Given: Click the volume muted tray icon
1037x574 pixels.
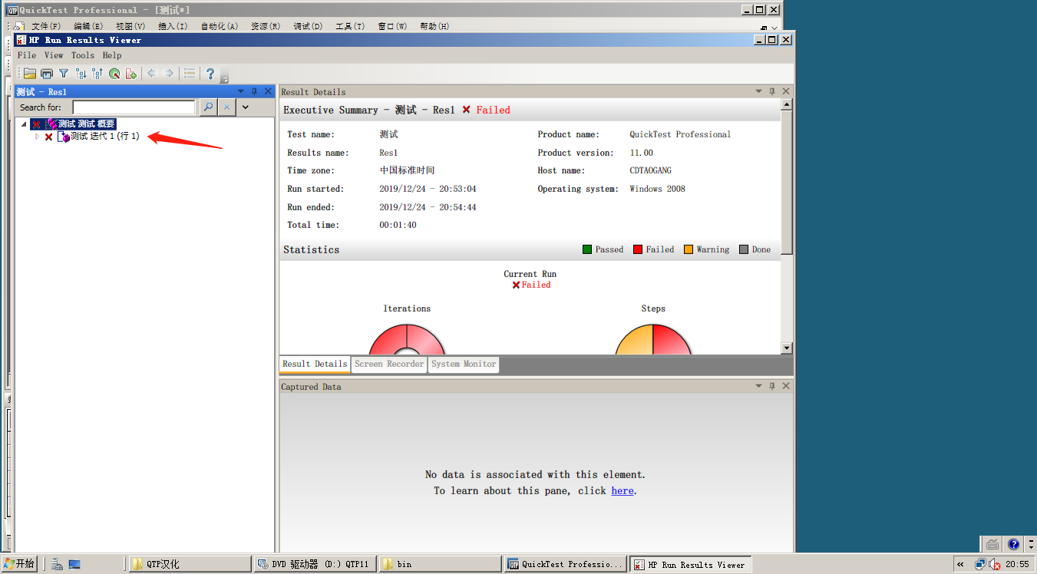Looking at the screenshot, I should coord(995,564).
